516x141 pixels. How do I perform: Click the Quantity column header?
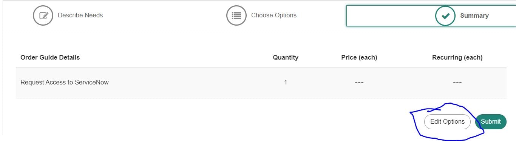pyautogui.click(x=286, y=58)
